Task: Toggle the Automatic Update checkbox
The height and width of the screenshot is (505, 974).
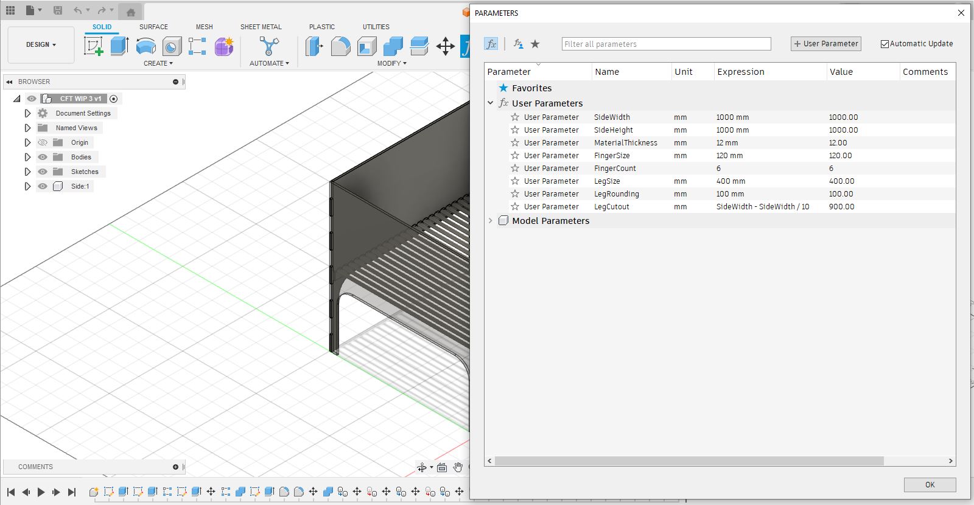Action: (x=885, y=44)
